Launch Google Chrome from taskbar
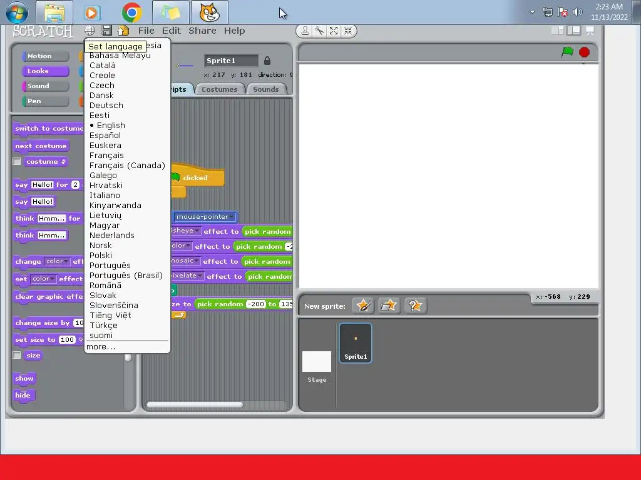Image resolution: width=641 pixels, height=480 pixels. (131, 12)
